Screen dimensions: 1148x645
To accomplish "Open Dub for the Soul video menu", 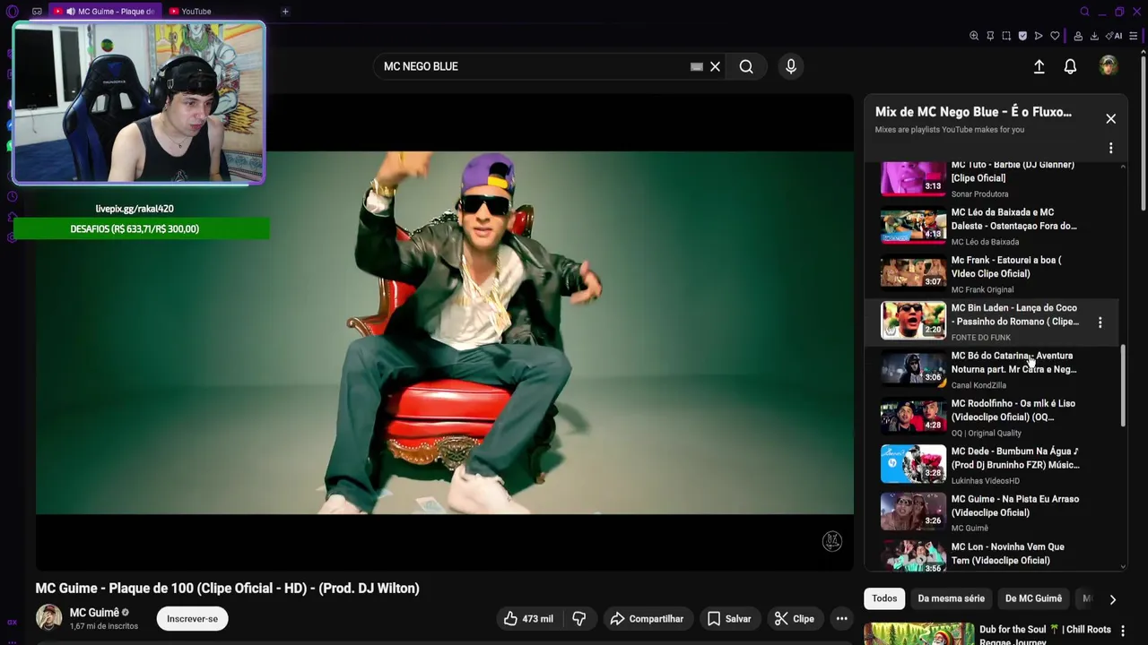I will (1122, 631).
